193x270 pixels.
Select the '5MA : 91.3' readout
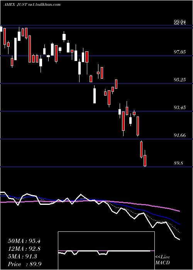(22, 256)
